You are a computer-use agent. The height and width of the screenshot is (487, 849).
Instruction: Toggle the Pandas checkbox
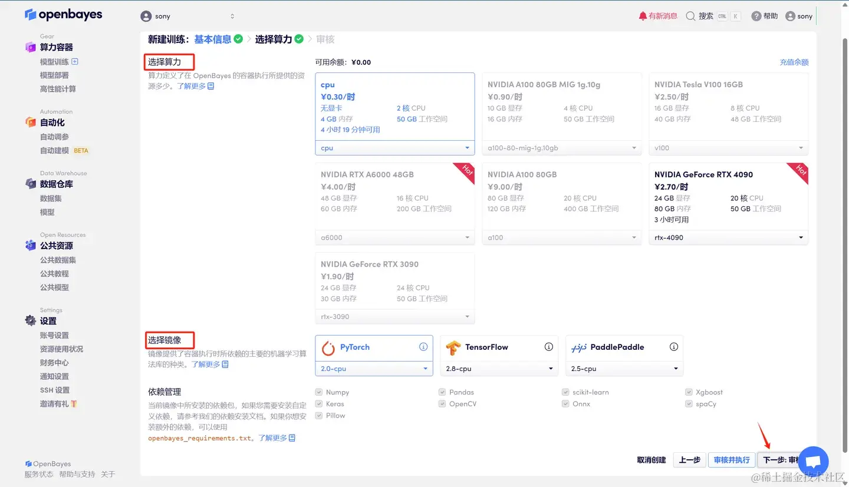point(442,392)
